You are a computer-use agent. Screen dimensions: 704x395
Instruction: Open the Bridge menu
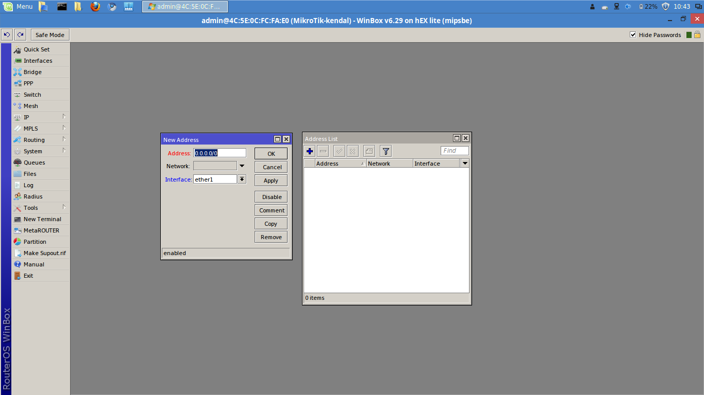(41, 72)
